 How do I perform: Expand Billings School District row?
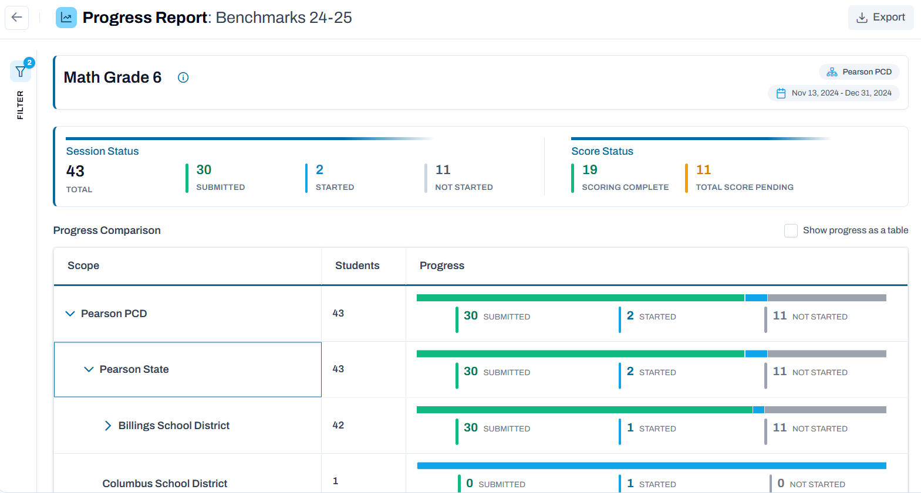pyautogui.click(x=107, y=426)
